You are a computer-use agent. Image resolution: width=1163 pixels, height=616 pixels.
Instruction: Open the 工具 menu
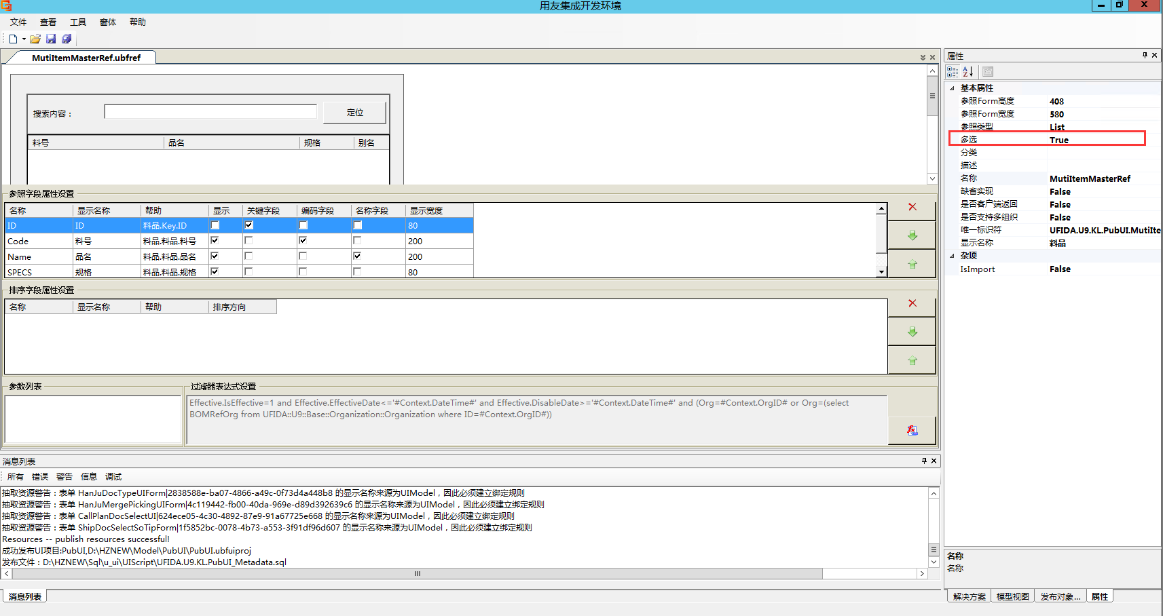pos(78,22)
